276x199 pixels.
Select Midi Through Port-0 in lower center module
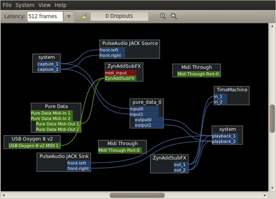click(120, 150)
